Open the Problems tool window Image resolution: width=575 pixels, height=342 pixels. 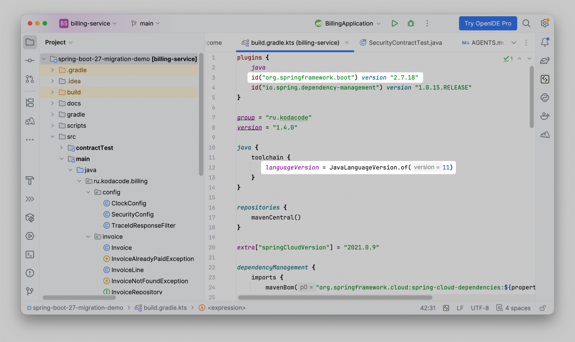coord(30,273)
